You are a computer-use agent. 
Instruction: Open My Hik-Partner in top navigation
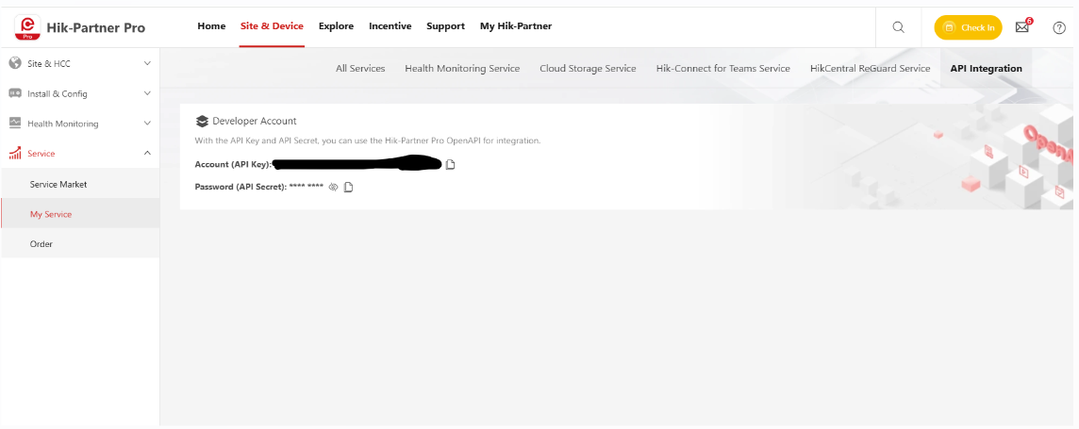515,26
